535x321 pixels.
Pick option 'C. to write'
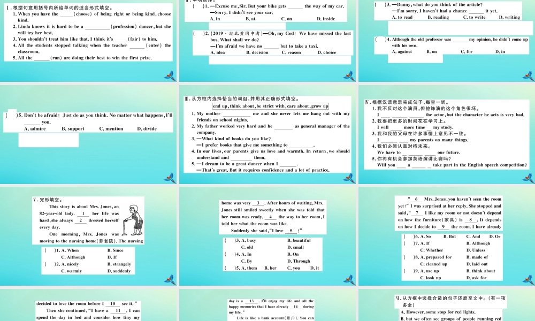[474, 17]
